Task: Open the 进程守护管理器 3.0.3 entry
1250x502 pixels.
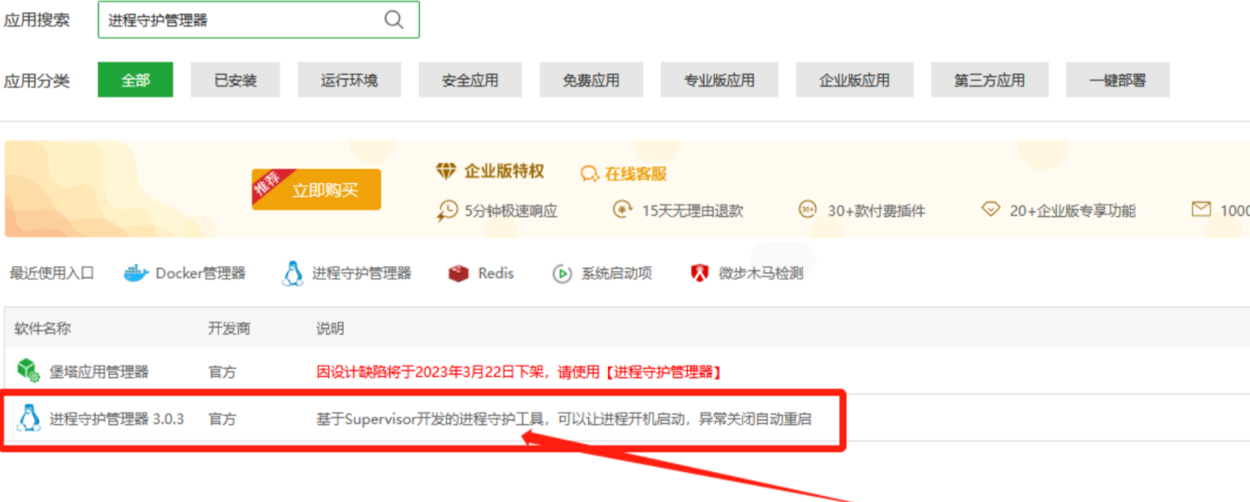Action: pyautogui.click(x=117, y=419)
